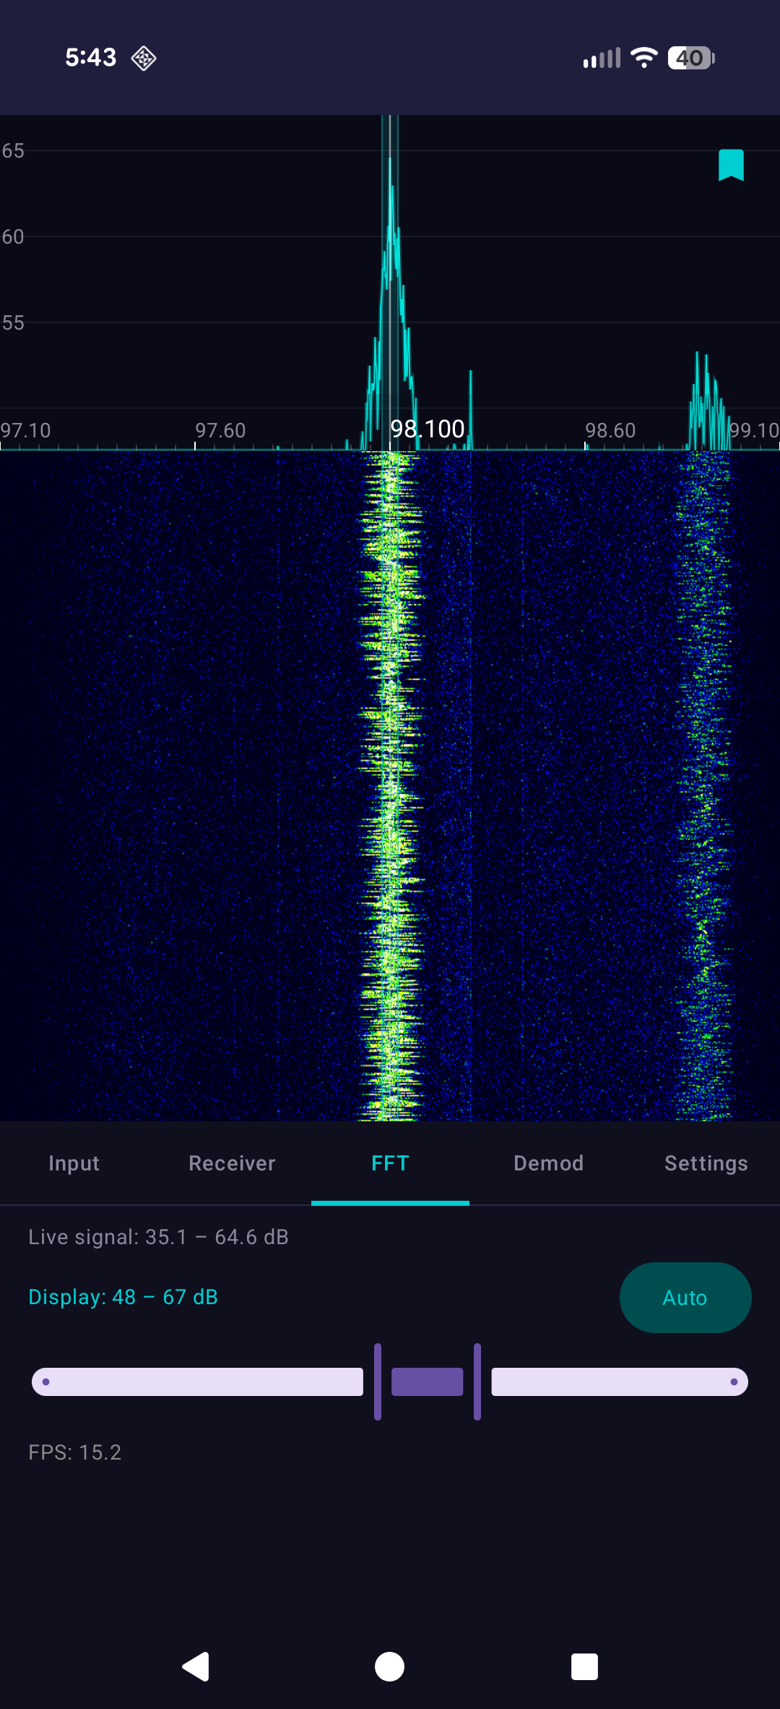Image resolution: width=780 pixels, height=1709 pixels.
Task: Tap the Android home navigation button
Action: 389,1666
